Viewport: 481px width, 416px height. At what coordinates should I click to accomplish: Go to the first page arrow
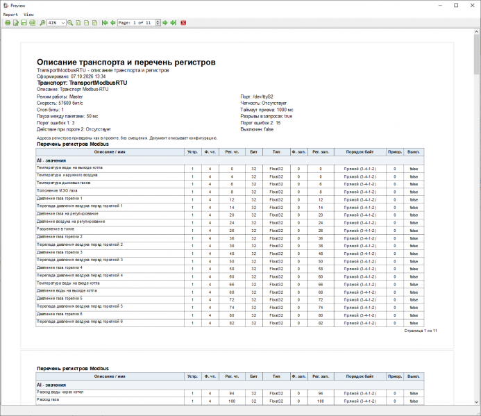point(105,23)
